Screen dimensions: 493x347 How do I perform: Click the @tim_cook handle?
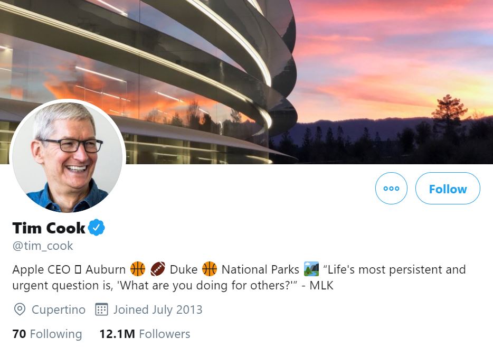click(x=43, y=246)
